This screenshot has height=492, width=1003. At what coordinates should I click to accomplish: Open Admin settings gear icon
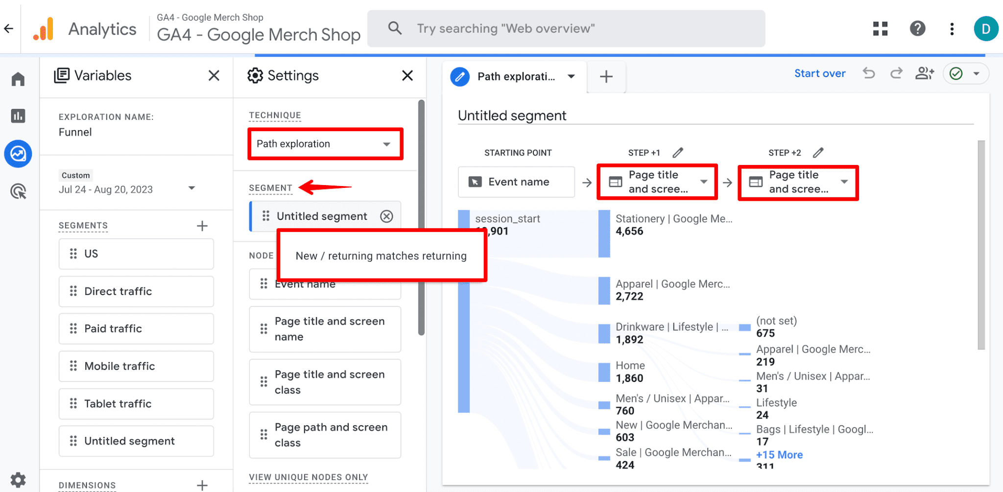coord(18,479)
